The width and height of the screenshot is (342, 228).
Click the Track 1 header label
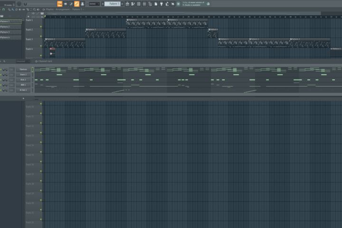29,20
